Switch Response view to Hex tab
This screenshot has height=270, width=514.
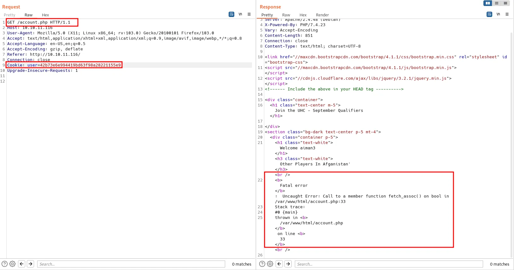click(x=303, y=15)
